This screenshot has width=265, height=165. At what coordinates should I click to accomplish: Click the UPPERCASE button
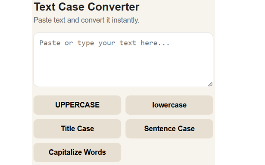(x=77, y=105)
